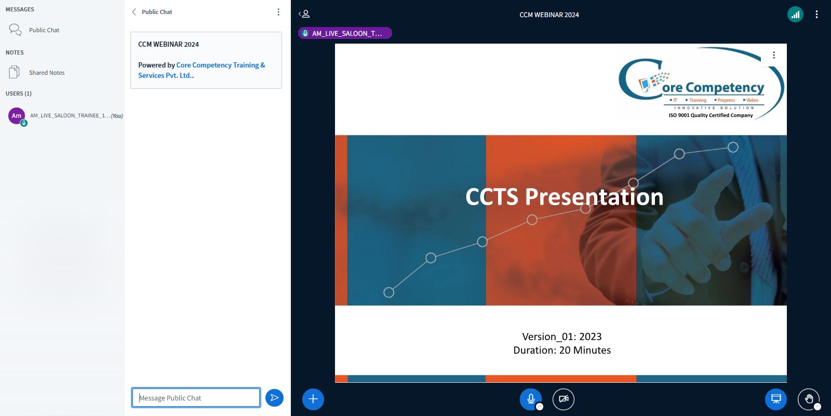Open reactions dropdown beside raise hand
The image size is (831, 416).
[x=817, y=407]
